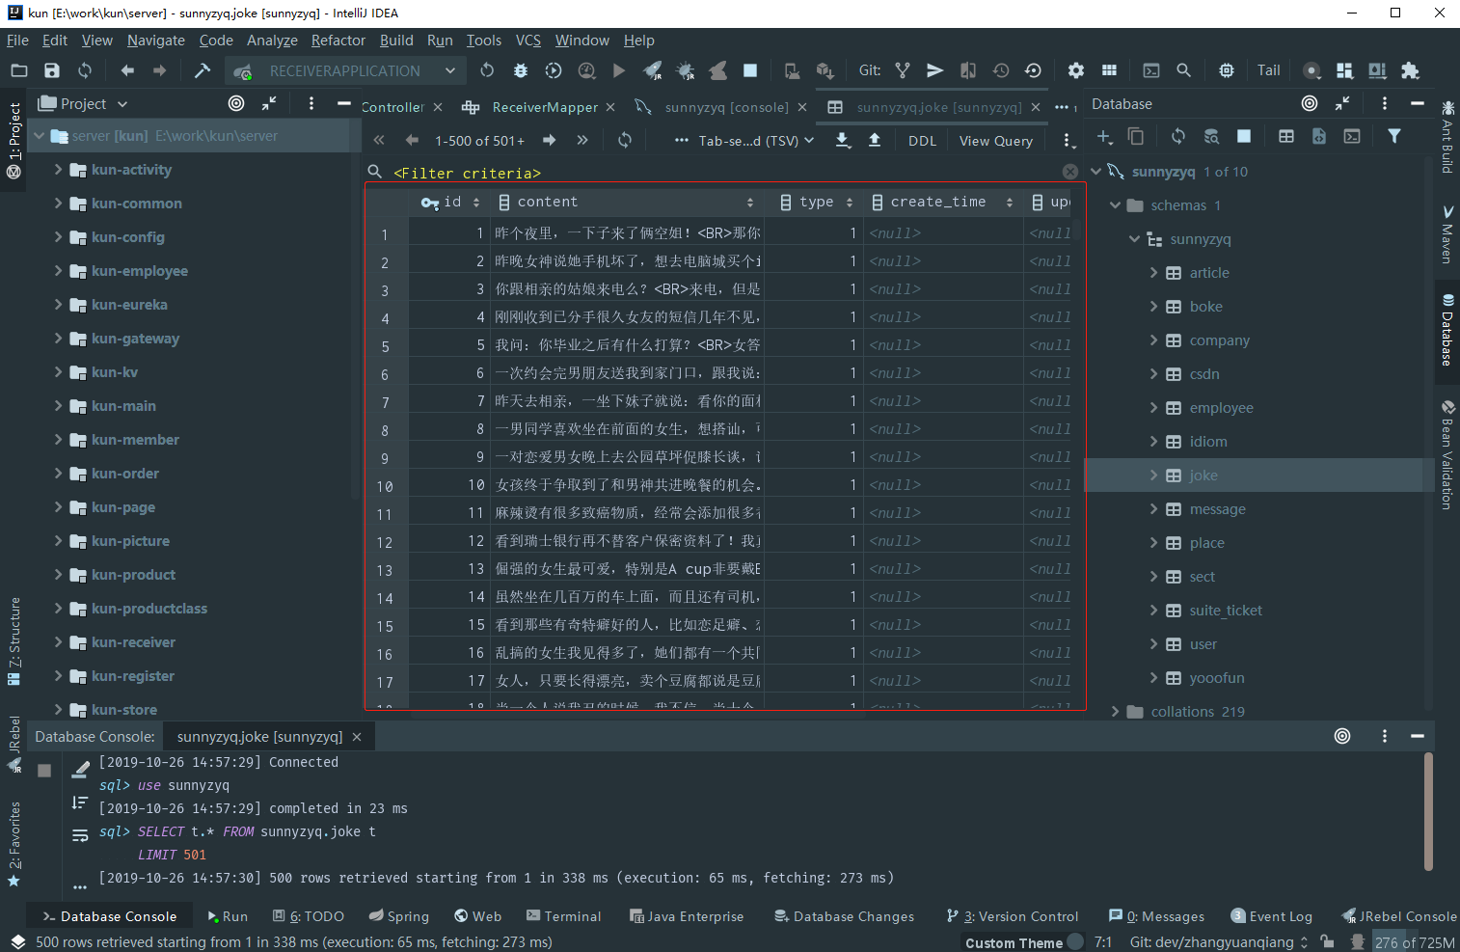The height and width of the screenshot is (952, 1460).
Task: Click the Search Everywhere magnifier icon
Action: 1183,70
